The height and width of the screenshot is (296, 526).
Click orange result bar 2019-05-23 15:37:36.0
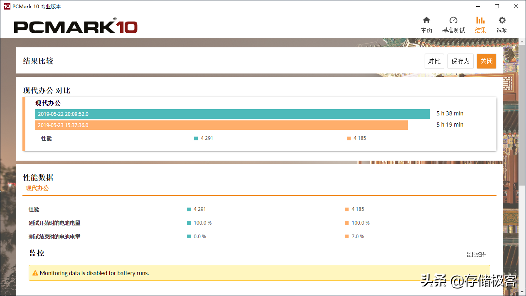click(x=221, y=125)
